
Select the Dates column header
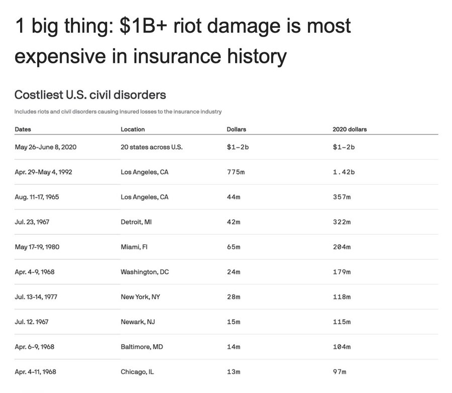[x=23, y=129]
